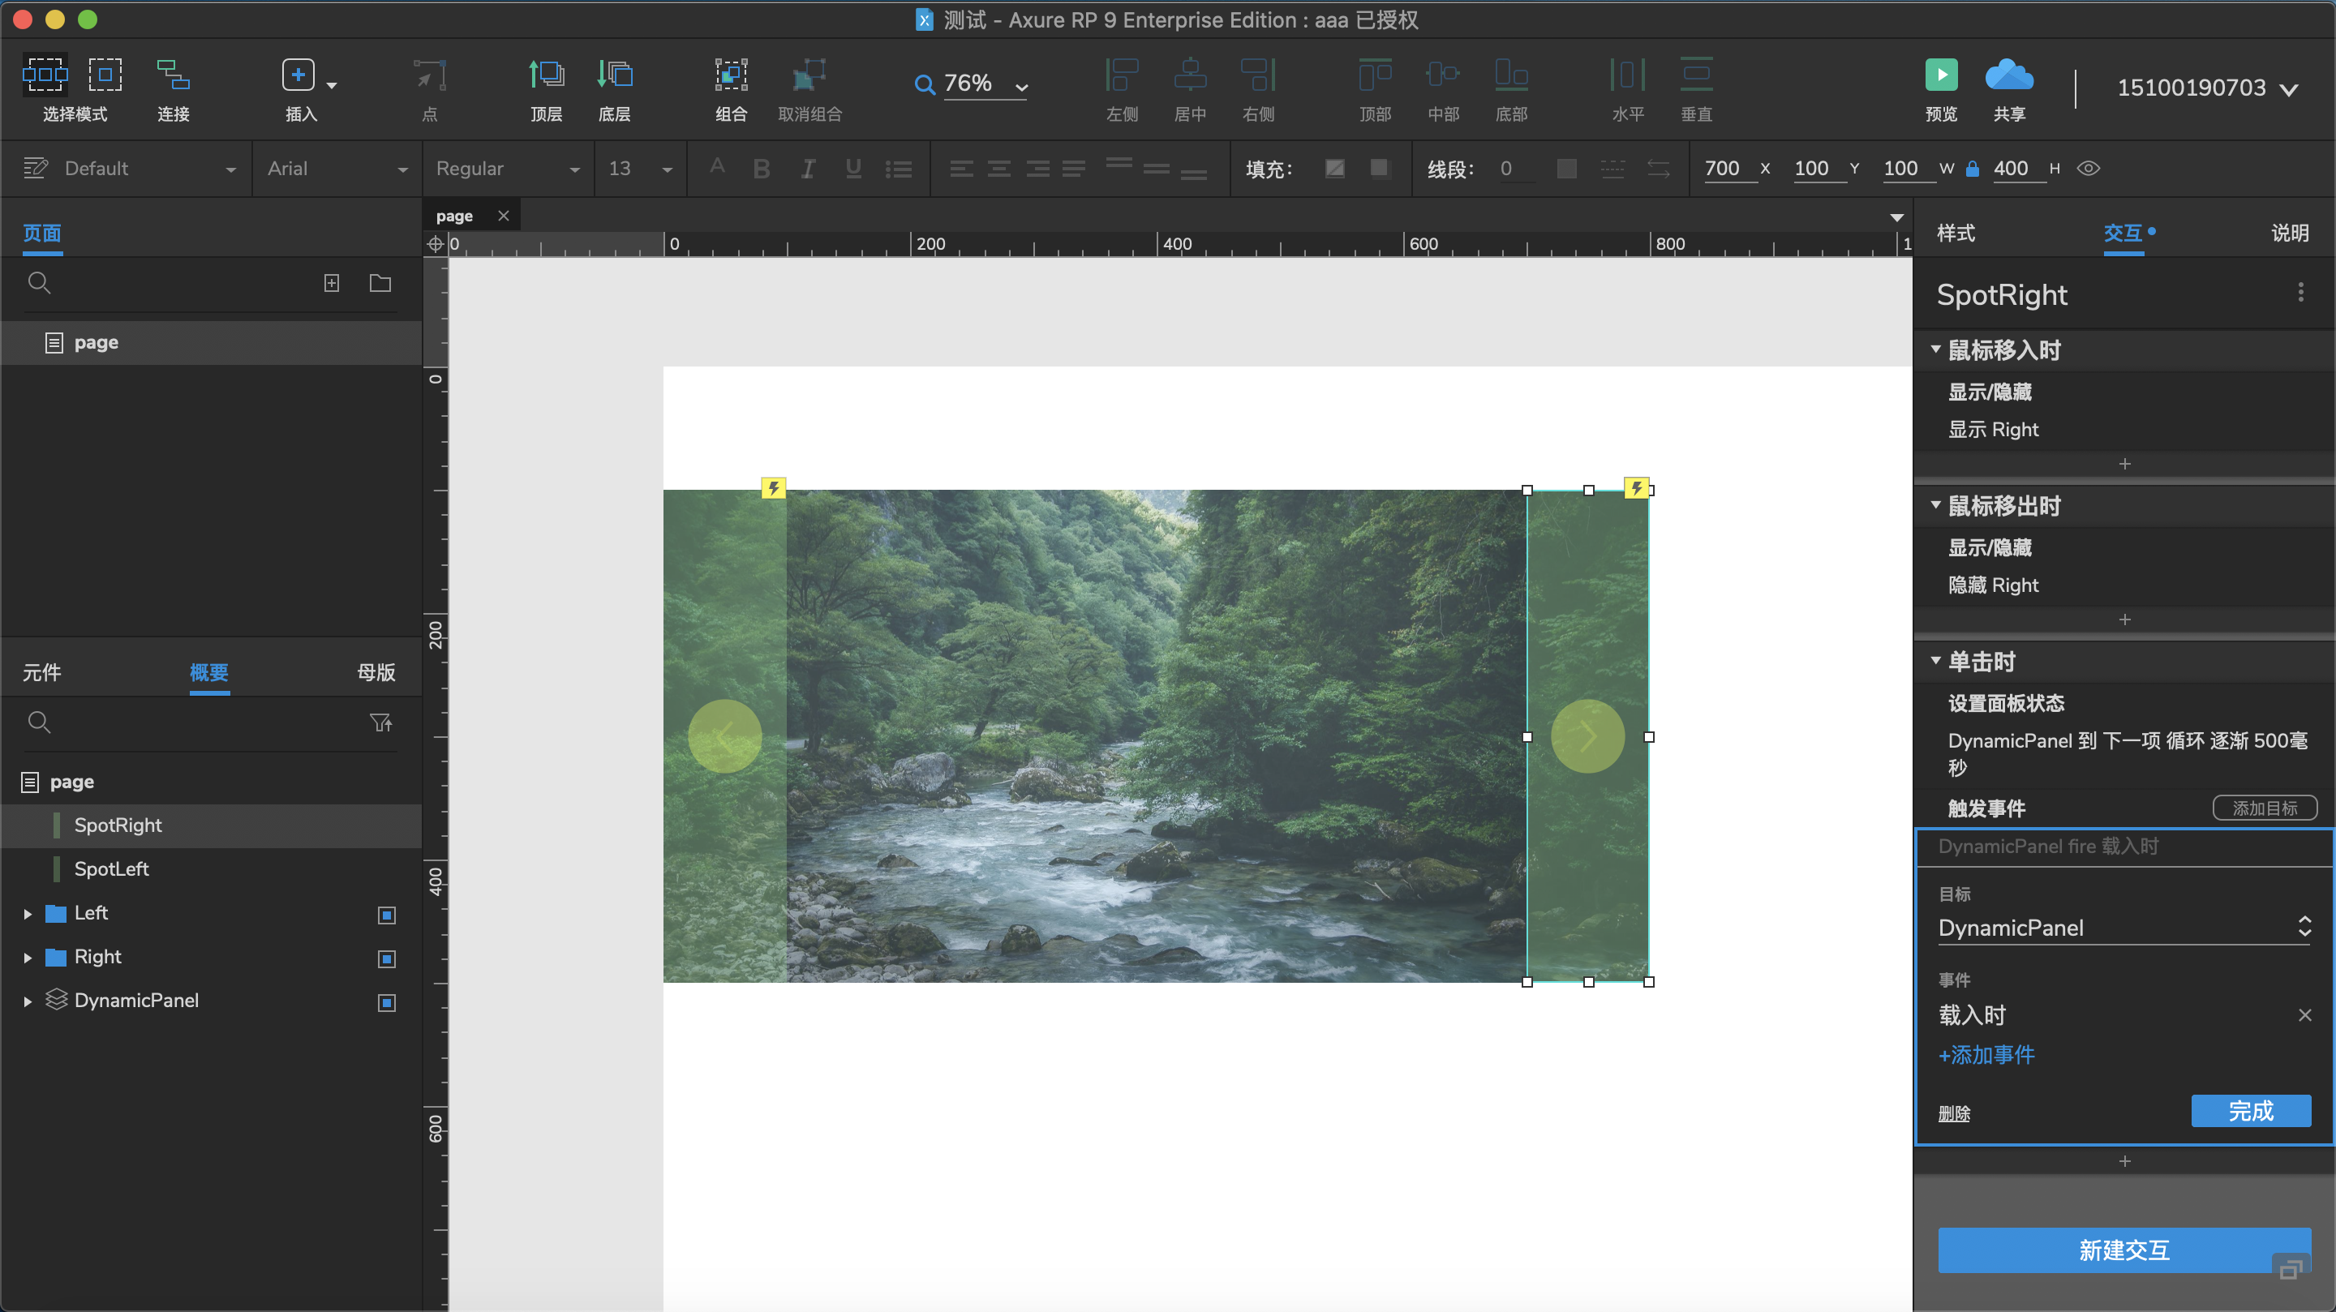Toggle the visibility square for the Right group

[x=386, y=958]
